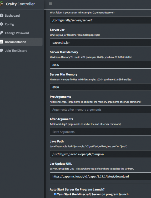The width and height of the screenshot is (151, 198).
Task: Click 'Auto Start Server On Program Launch?' heading
Action: (77, 189)
